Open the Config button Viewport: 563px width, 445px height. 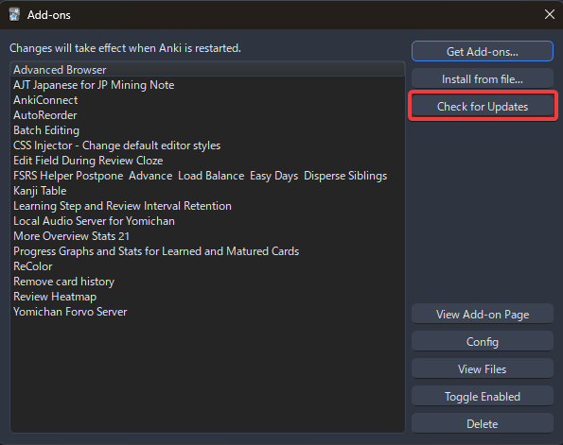[483, 342]
